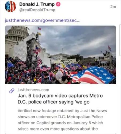
Task: Open the 'Jan. 6 bodycam video' headline
Action: tap(60, 99)
